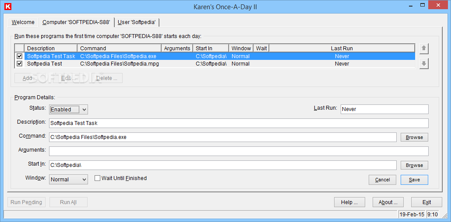Click the Window column header
451x222 pixels.
coord(241,48)
